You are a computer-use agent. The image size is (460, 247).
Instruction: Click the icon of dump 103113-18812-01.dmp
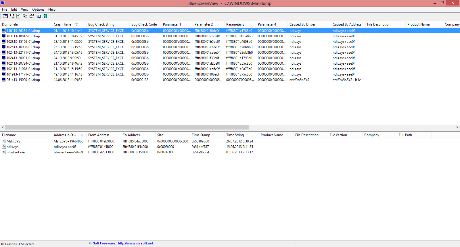coord(4,36)
